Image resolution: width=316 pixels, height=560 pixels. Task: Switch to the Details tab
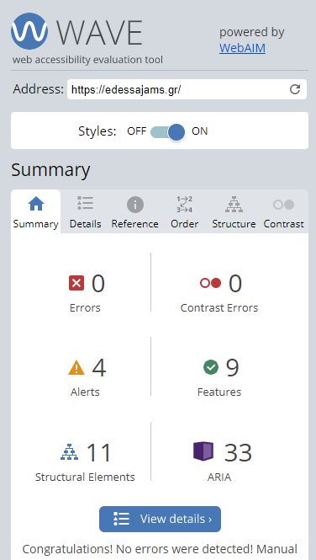coord(85,211)
